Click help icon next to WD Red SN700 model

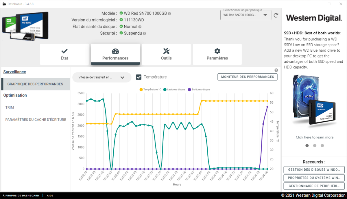[169, 14]
